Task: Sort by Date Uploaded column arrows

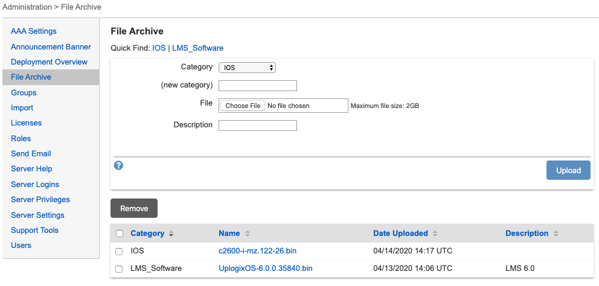Action: point(435,234)
